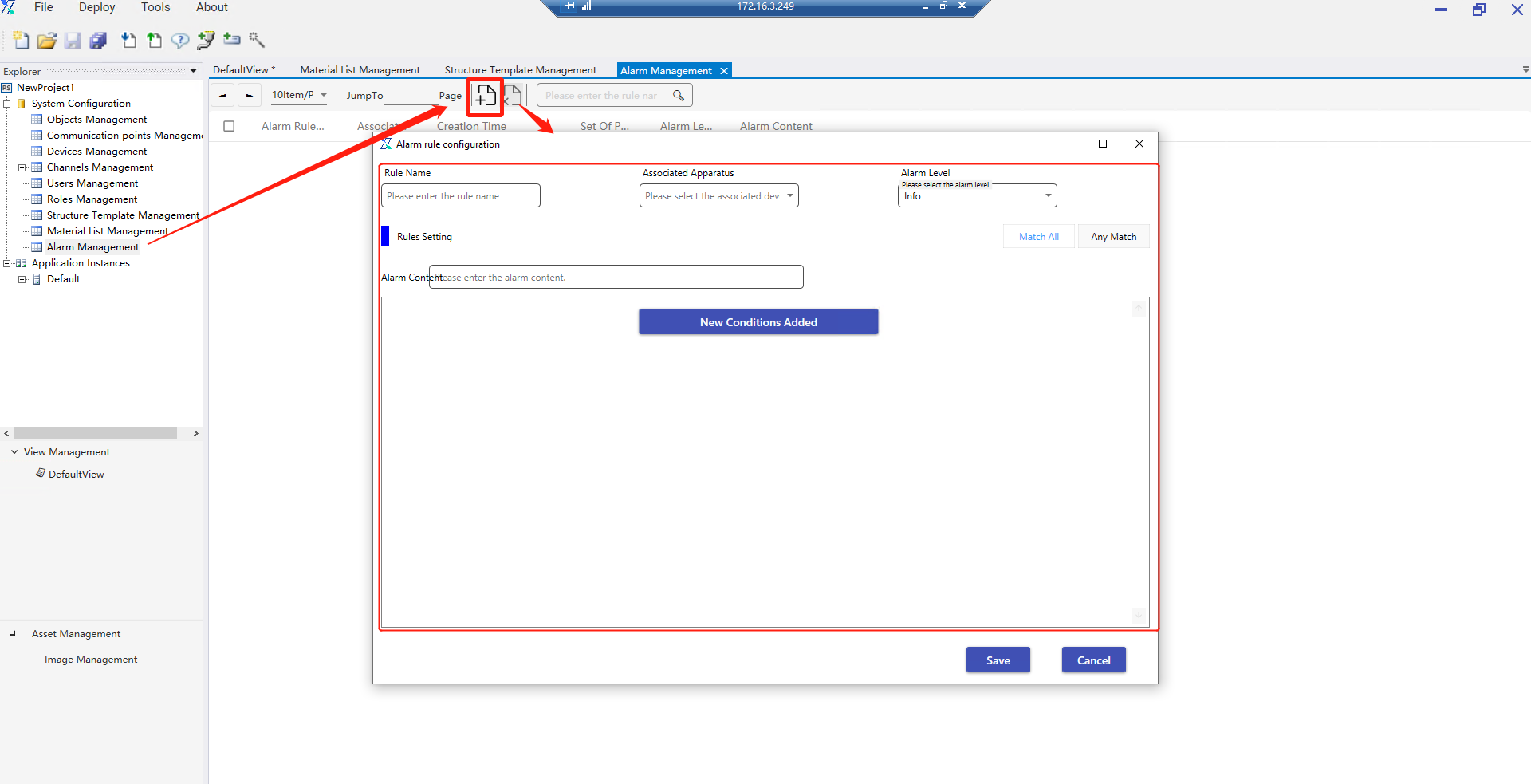Expand the Asset Management section
The width and height of the screenshot is (1531, 784).
13,634
